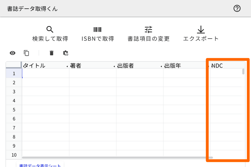Click the ISBNで取得 barcode icon
This screenshot has height=167, width=251.
click(x=98, y=30)
